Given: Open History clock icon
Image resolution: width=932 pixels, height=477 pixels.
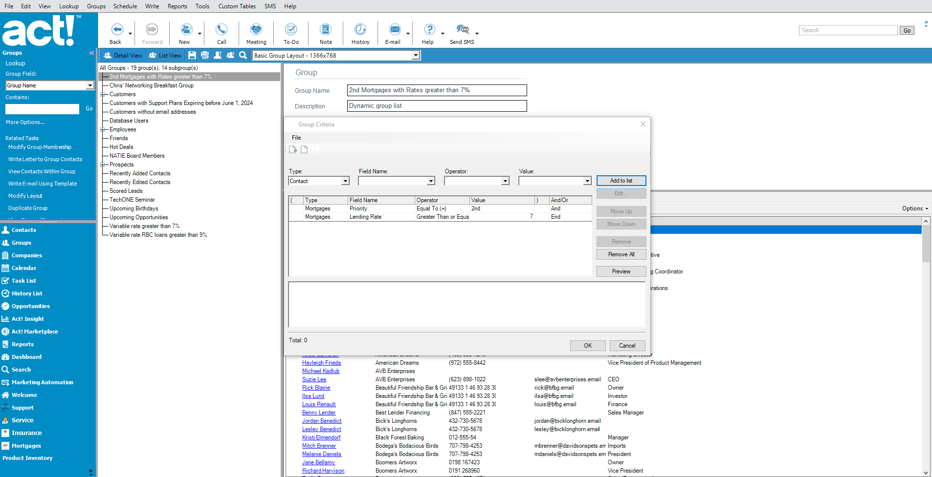Looking at the screenshot, I should (360, 30).
